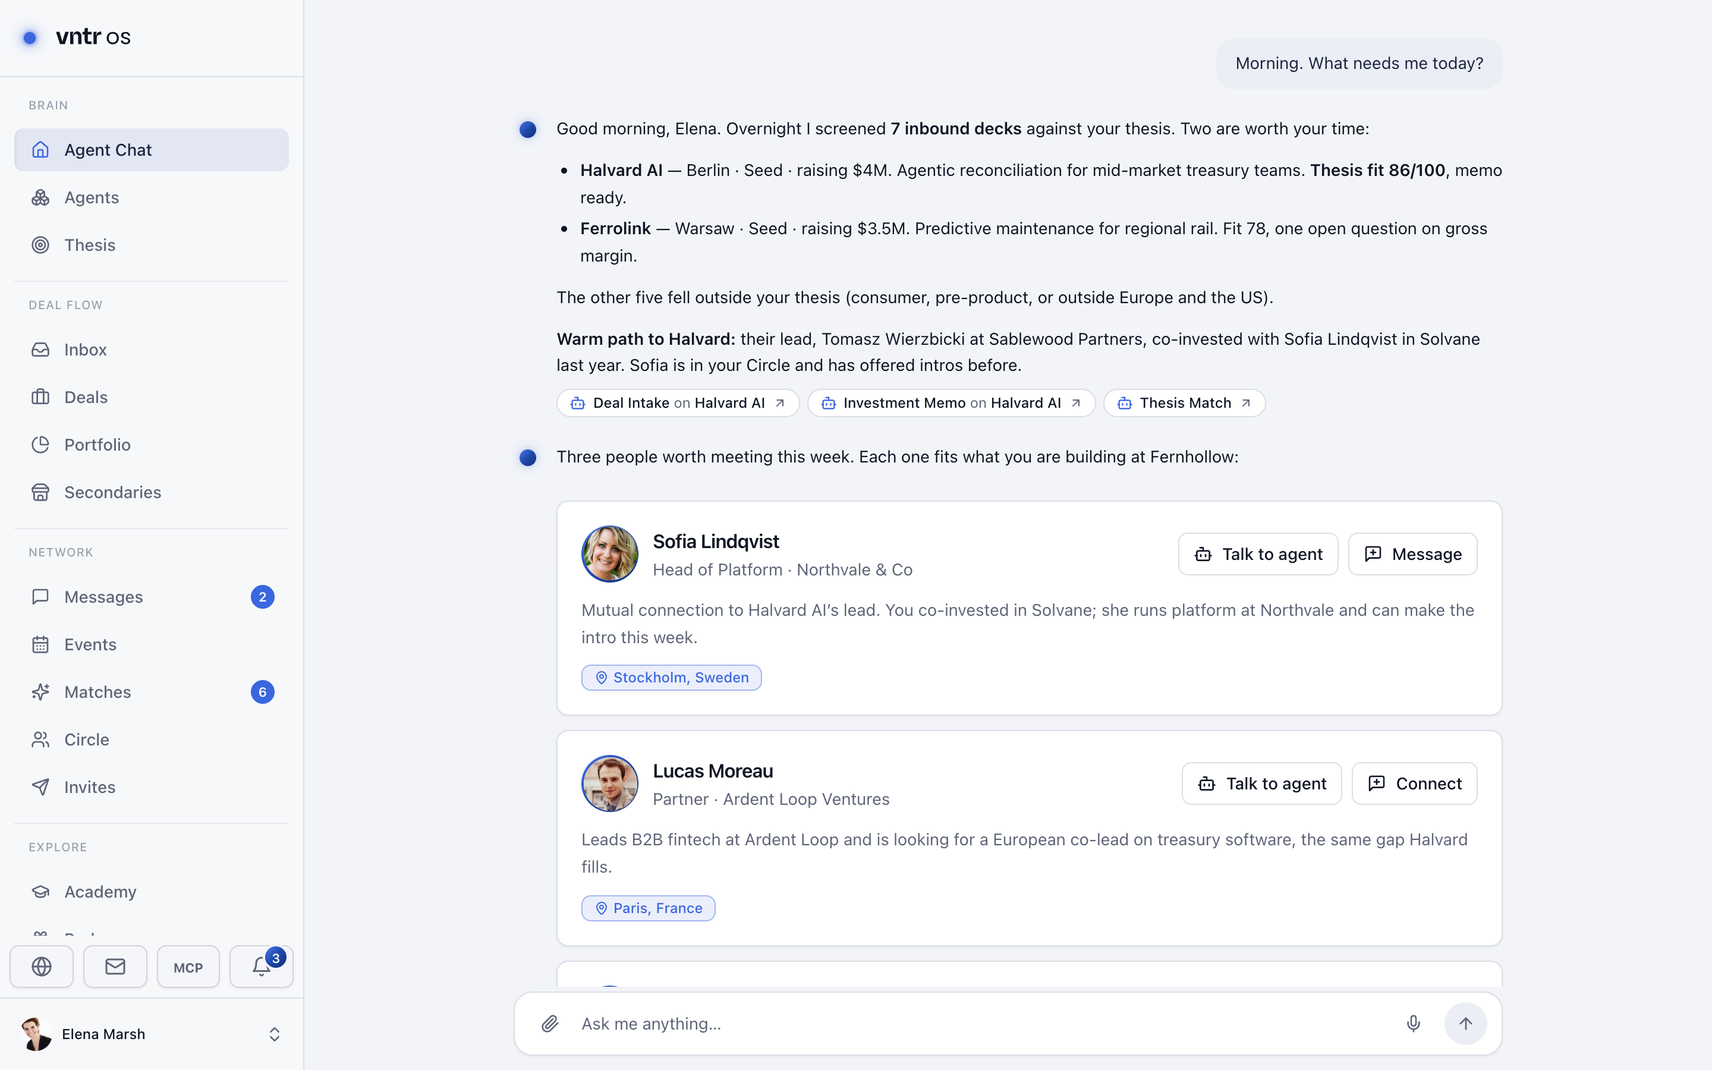Click the send arrow button
This screenshot has height=1070, width=1712.
[1465, 1023]
